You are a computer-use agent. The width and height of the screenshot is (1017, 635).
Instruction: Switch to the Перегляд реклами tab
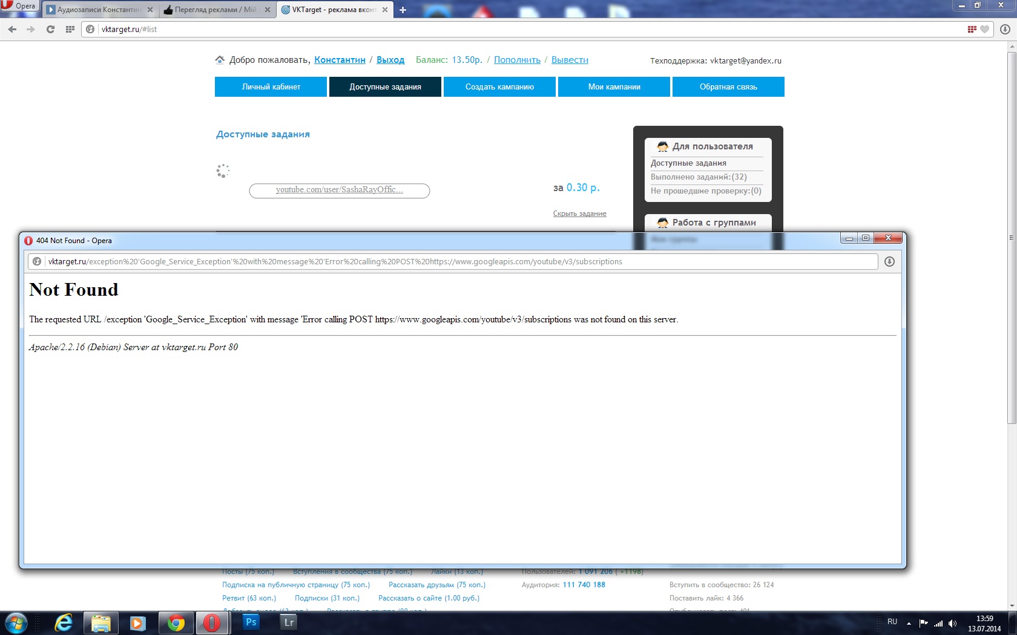[216, 10]
